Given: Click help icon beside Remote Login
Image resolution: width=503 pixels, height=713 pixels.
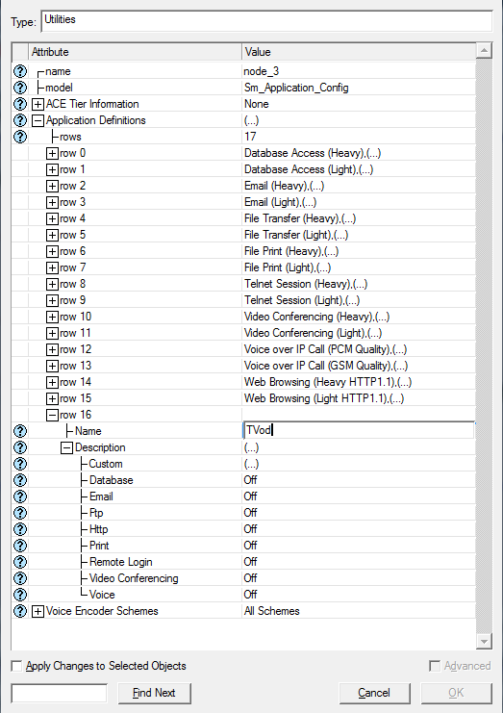Looking at the screenshot, I should [20, 562].
